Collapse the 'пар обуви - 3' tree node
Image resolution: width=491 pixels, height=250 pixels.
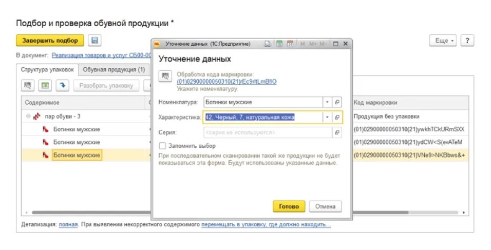pyautogui.click(x=28, y=116)
